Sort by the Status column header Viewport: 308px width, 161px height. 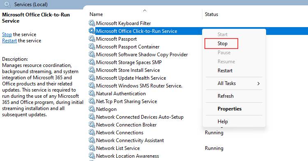click(211, 14)
